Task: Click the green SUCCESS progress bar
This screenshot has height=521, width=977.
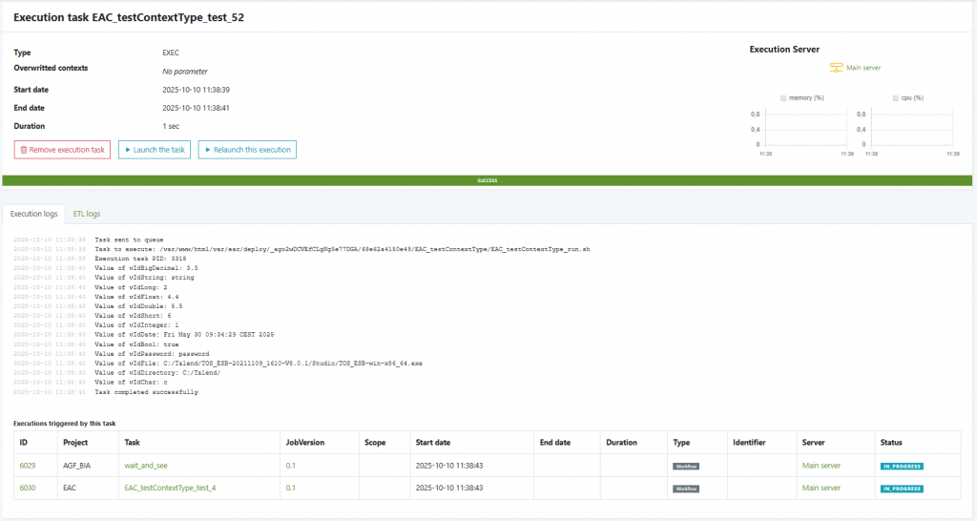Action: (488, 180)
